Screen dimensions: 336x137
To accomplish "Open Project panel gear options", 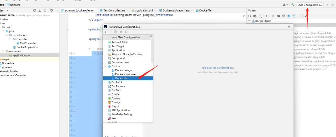I will coord(51,10).
